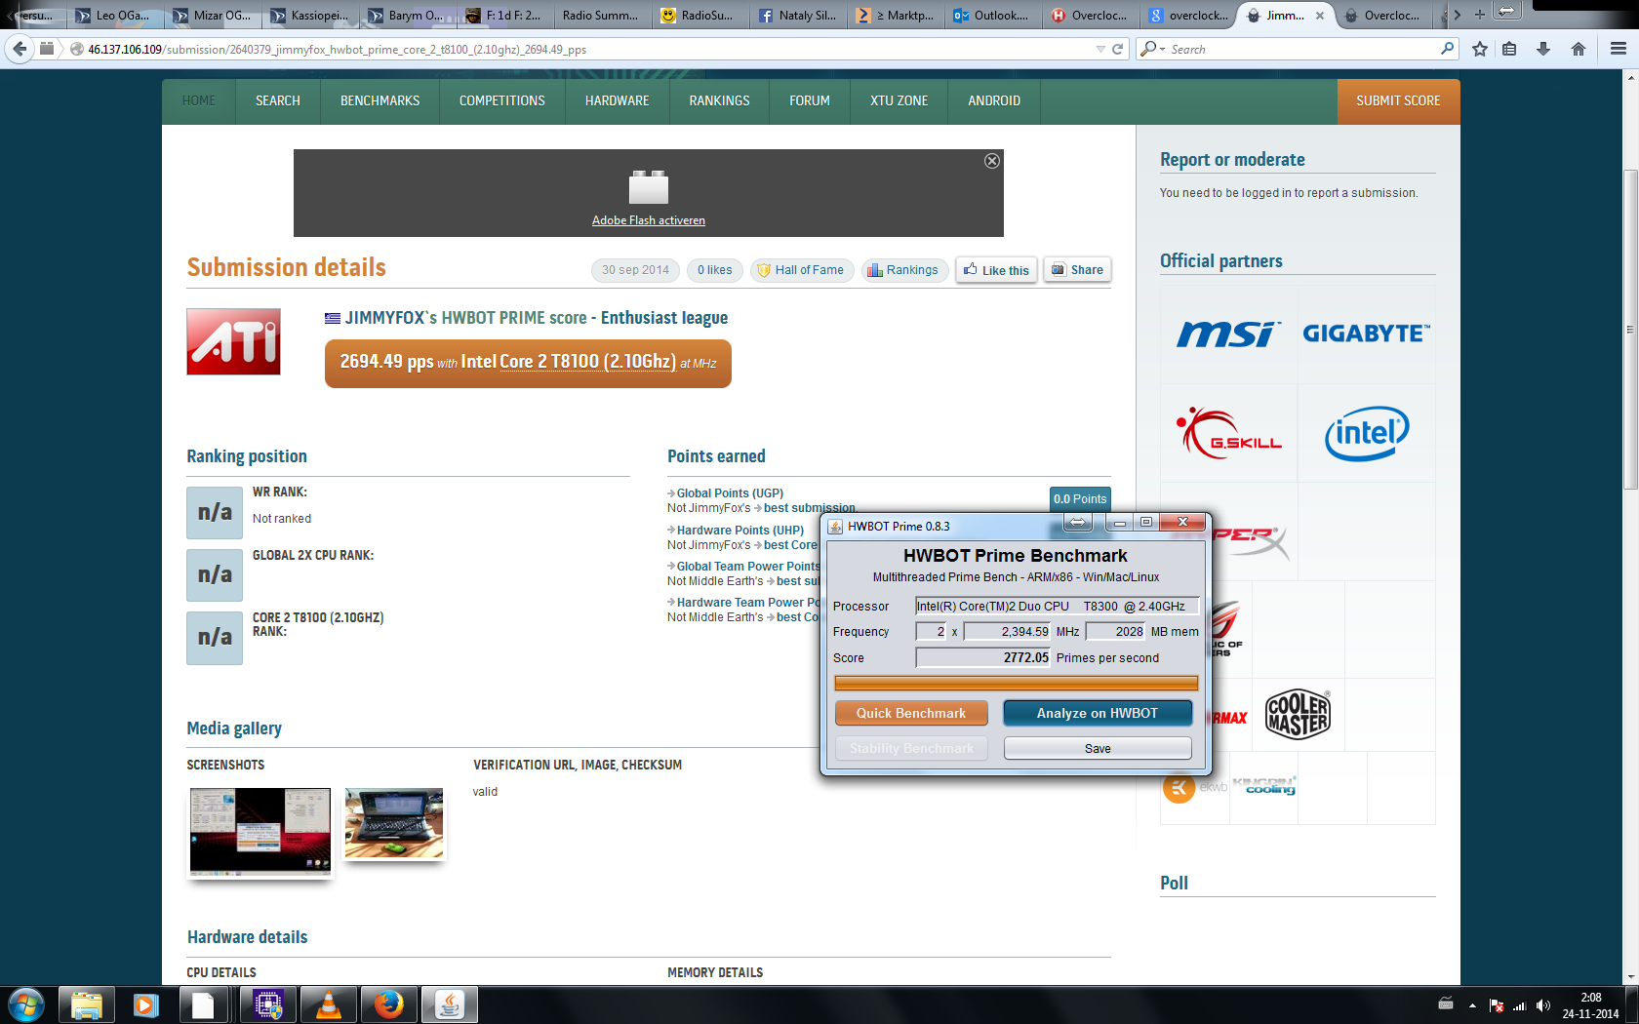Go to the HOME page
Image resolution: width=1639 pixels, height=1024 pixels.
click(199, 101)
